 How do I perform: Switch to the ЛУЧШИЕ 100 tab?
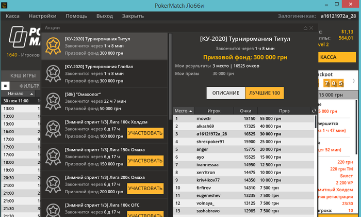pyautogui.click(x=265, y=93)
